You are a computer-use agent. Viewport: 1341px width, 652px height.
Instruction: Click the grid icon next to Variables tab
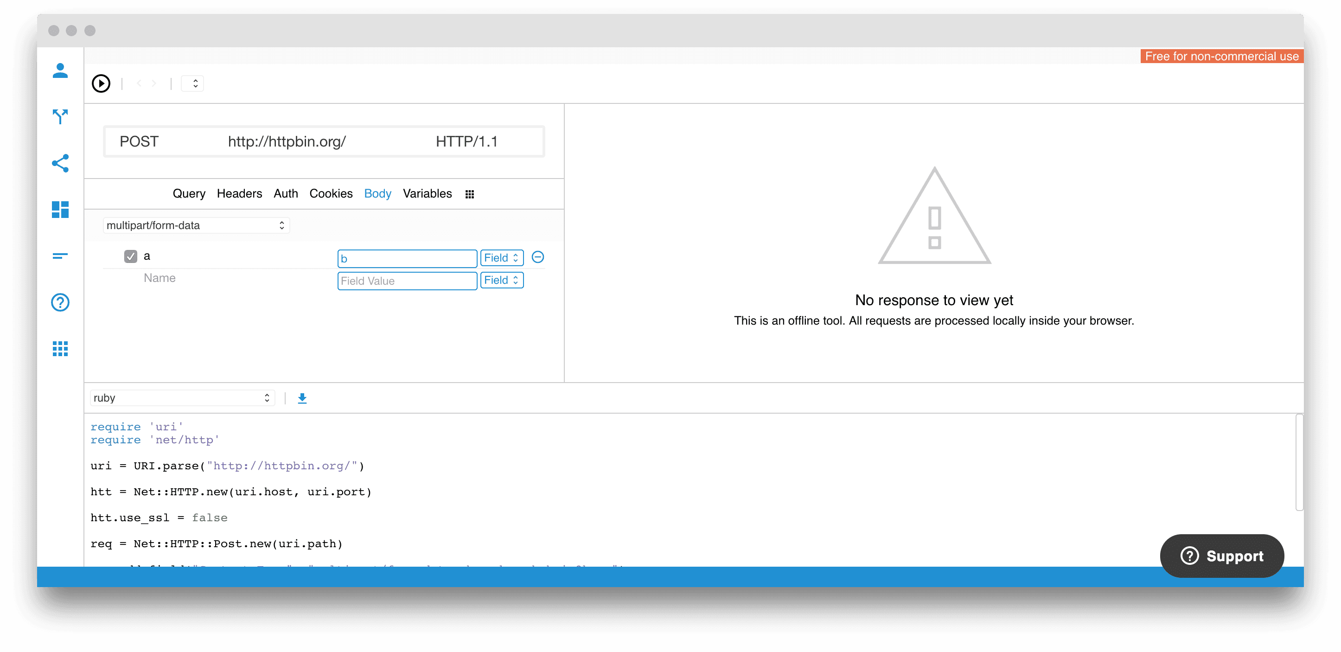click(x=470, y=194)
